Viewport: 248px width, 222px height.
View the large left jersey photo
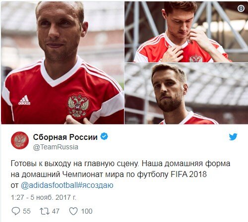pyautogui.click(x=62, y=63)
